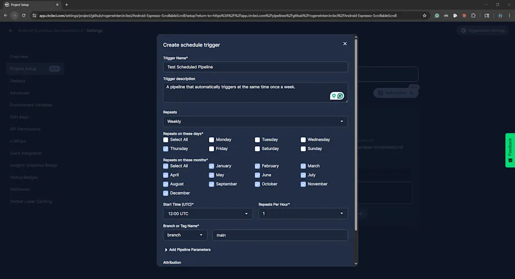Uncheck the January checkbox
Screen dimensions: 515x279
click(x=212, y=166)
